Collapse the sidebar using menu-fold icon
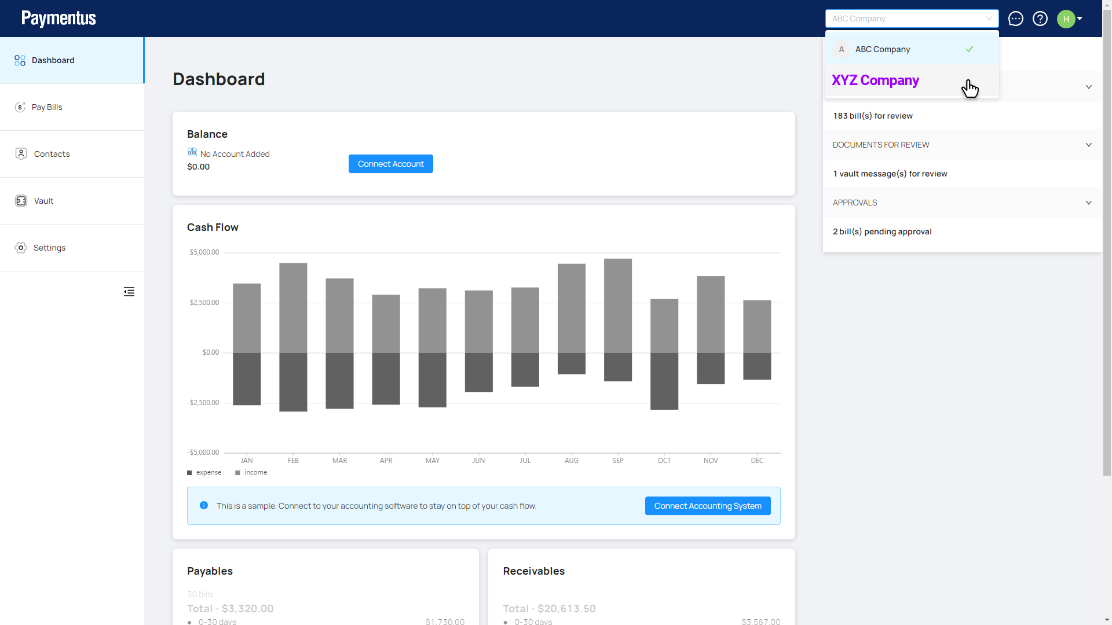Screen dimensions: 1112x625 [x=129, y=292]
